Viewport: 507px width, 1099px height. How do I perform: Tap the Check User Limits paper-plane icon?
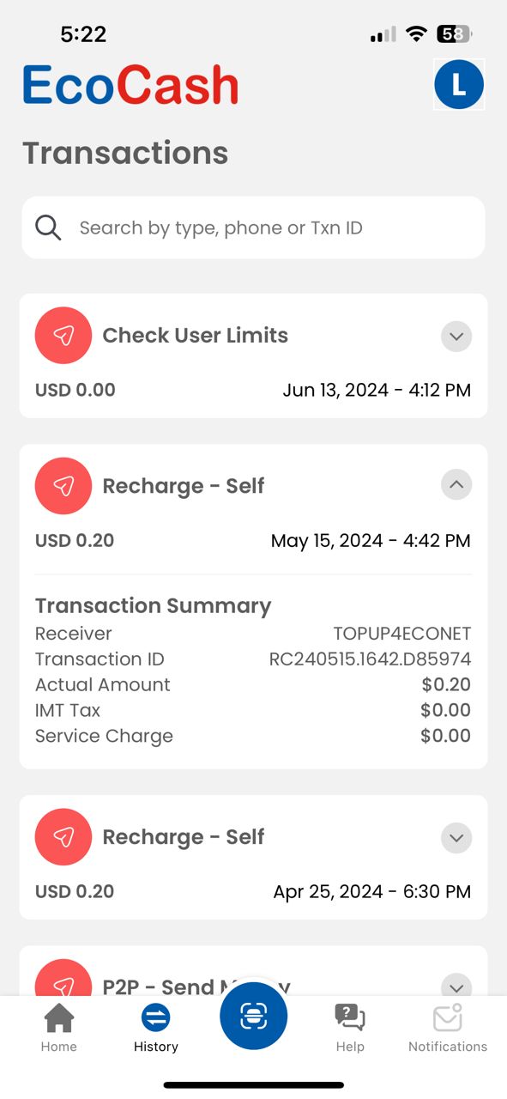(x=63, y=335)
